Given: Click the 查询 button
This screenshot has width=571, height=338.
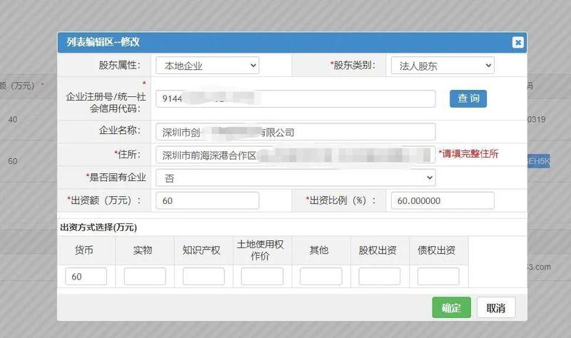Looking at the screenshot, I should pos(468,98).
